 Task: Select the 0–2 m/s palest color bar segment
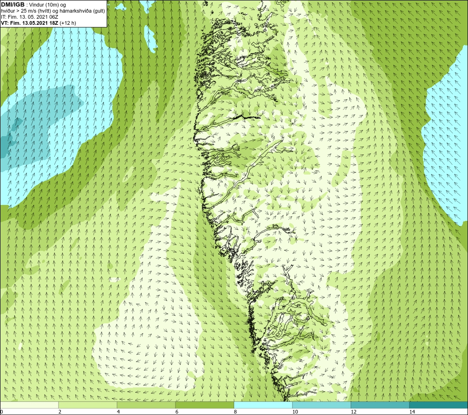pos(29,405)
